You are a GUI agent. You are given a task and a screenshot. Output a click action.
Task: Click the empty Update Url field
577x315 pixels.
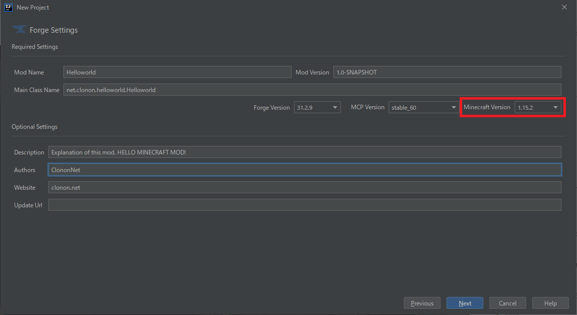click(x=305, y=205)
